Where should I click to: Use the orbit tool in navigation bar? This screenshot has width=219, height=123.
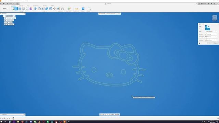(101, 114)
